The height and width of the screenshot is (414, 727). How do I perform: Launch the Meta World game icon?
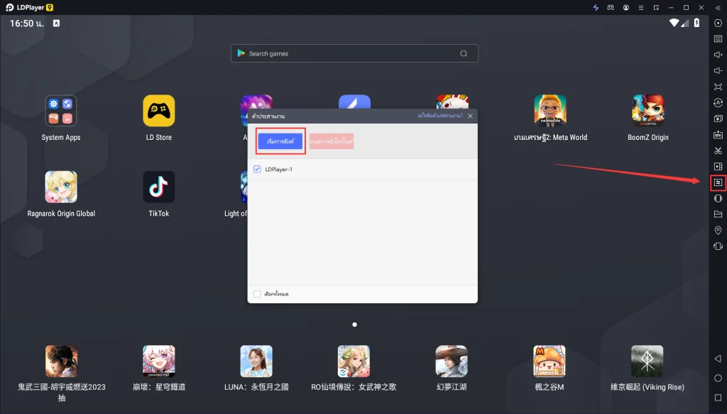tap(550, 111)
